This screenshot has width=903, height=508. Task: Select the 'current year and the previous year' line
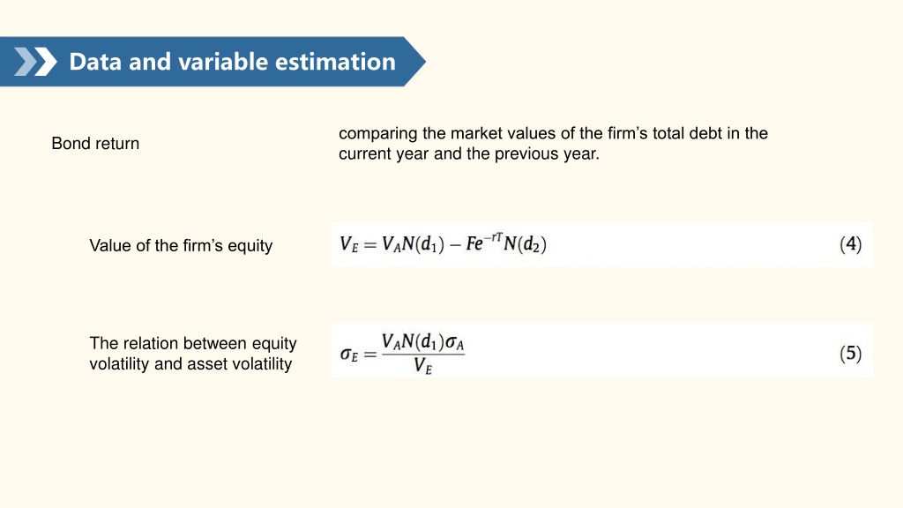click(x=469, y=153)
